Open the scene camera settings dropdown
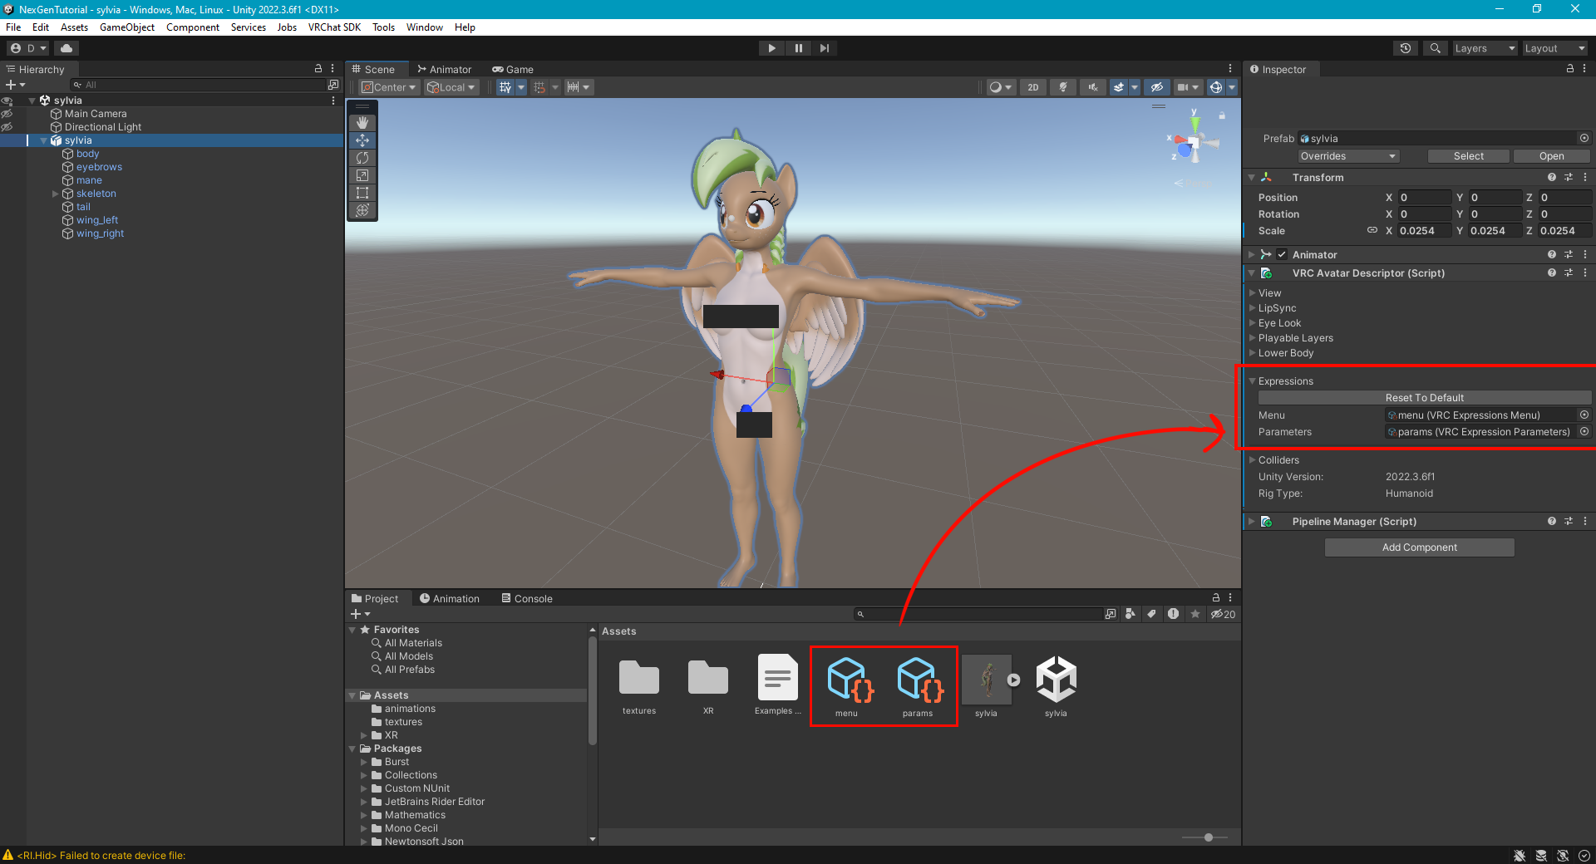1596x864 pixels. [1189, 87]
